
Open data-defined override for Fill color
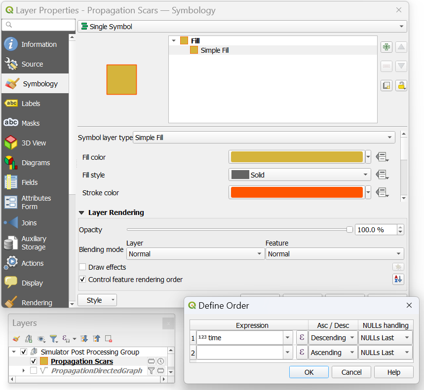coord(382,157)
